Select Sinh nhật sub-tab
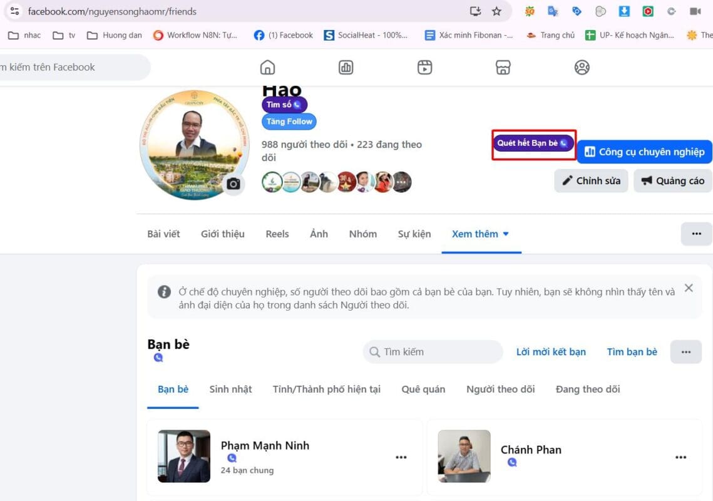This screenshot has width=713, height=501. [230, 390]
